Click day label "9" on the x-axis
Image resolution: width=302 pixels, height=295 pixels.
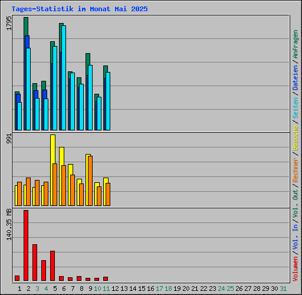(x=90, y=289)
